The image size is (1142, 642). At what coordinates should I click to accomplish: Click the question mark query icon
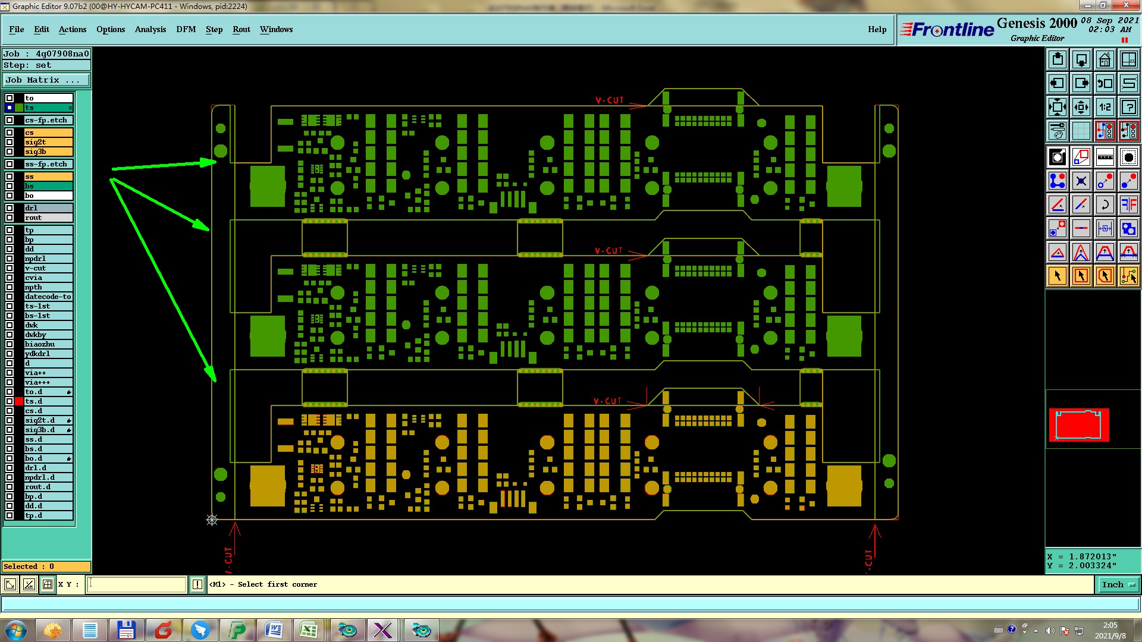[1128, 107]
